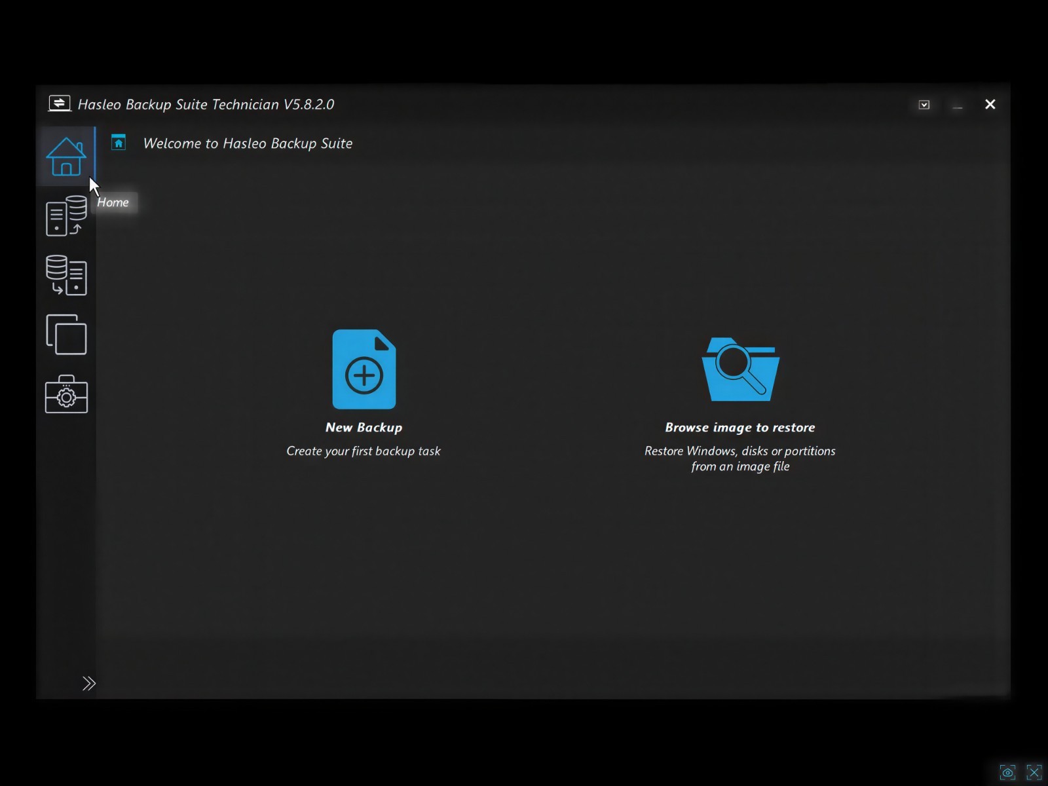
Task: Click the exit fullscreen icon at bottom right
Action: pos(1034,773)
